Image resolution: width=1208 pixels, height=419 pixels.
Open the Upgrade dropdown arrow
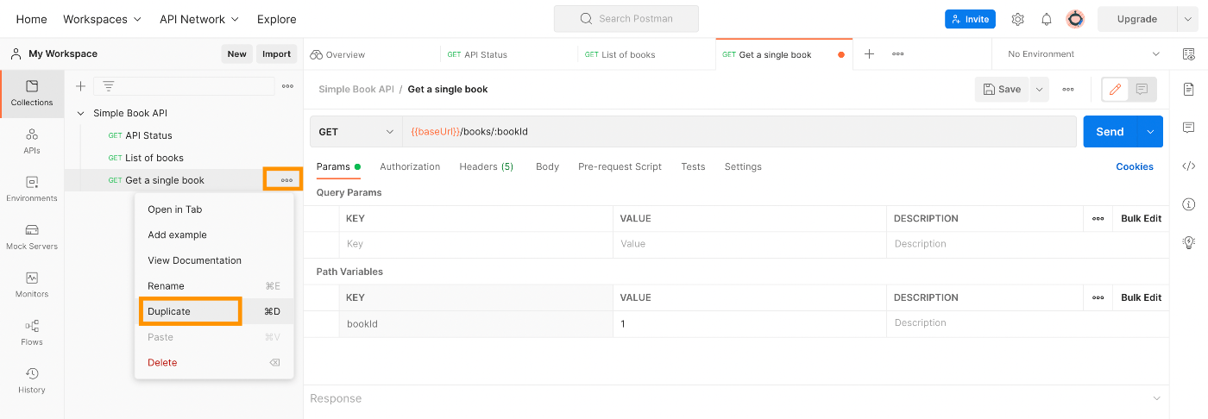click(1189, 19)
